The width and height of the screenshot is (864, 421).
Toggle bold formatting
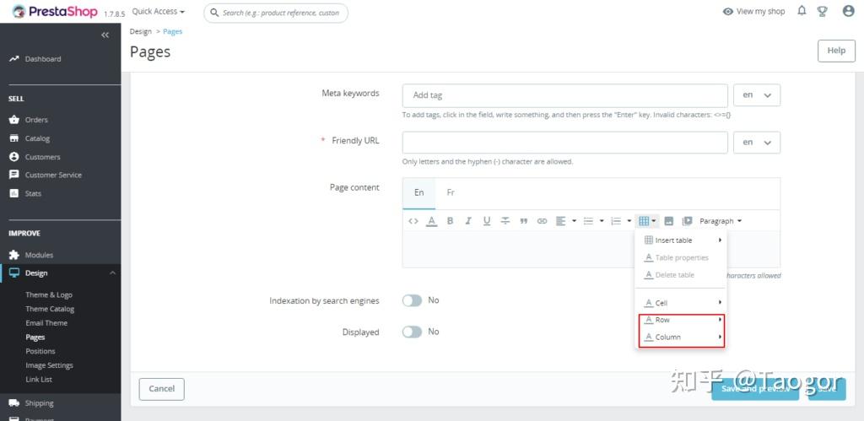(451, 221)
